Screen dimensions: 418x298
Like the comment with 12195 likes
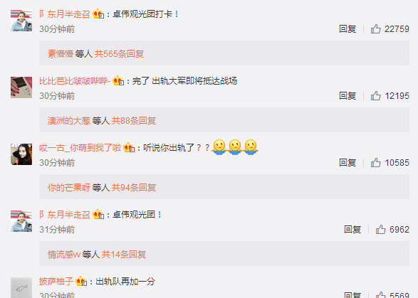coord(375,95)
